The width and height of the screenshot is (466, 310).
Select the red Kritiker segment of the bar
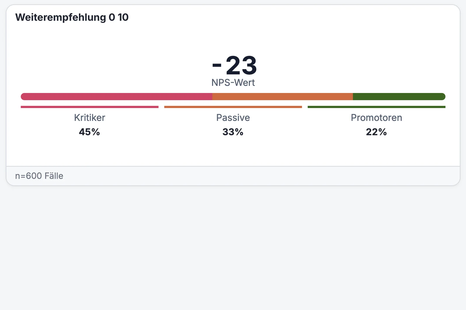point(116,96)
